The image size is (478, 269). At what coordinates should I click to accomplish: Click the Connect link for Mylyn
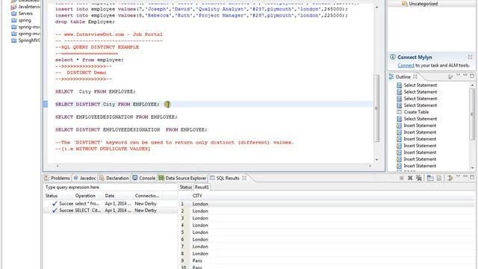click(406, 65)
